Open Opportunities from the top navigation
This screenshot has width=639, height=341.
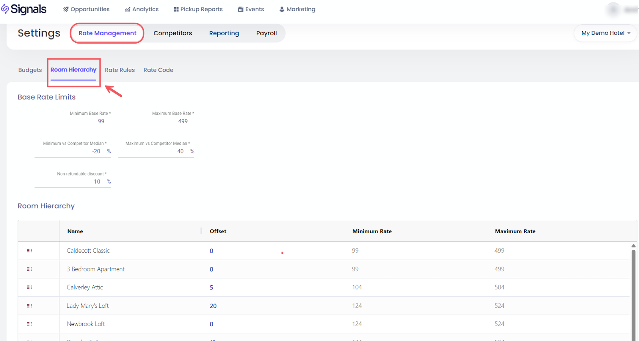(86, 9)
